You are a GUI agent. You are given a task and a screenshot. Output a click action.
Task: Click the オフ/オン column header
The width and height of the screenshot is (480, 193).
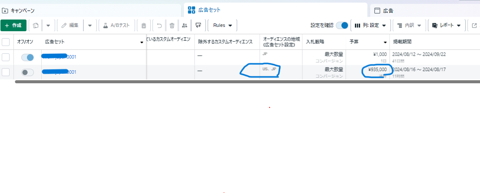pos(25,42)
